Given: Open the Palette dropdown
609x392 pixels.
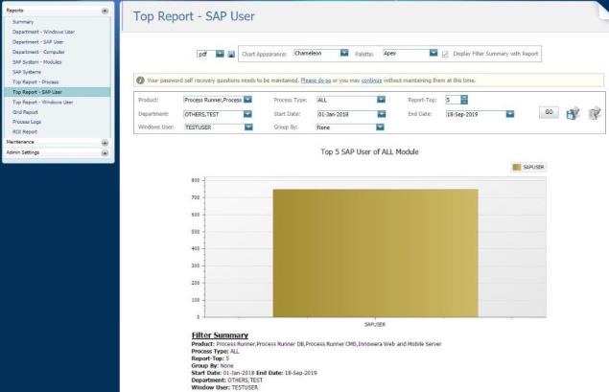Looking at the screenshot, I should coord(433,53).
